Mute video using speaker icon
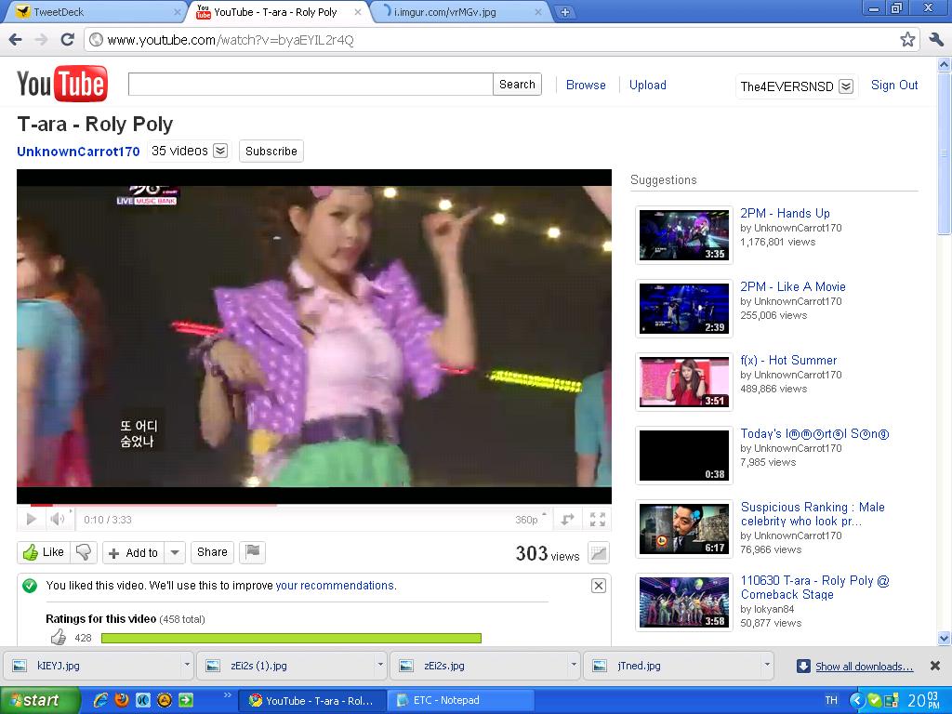Screen dimensions: 952x714 (58, 519)
